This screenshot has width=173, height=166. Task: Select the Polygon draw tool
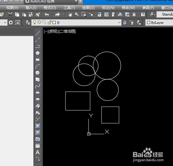pos(38,53)
